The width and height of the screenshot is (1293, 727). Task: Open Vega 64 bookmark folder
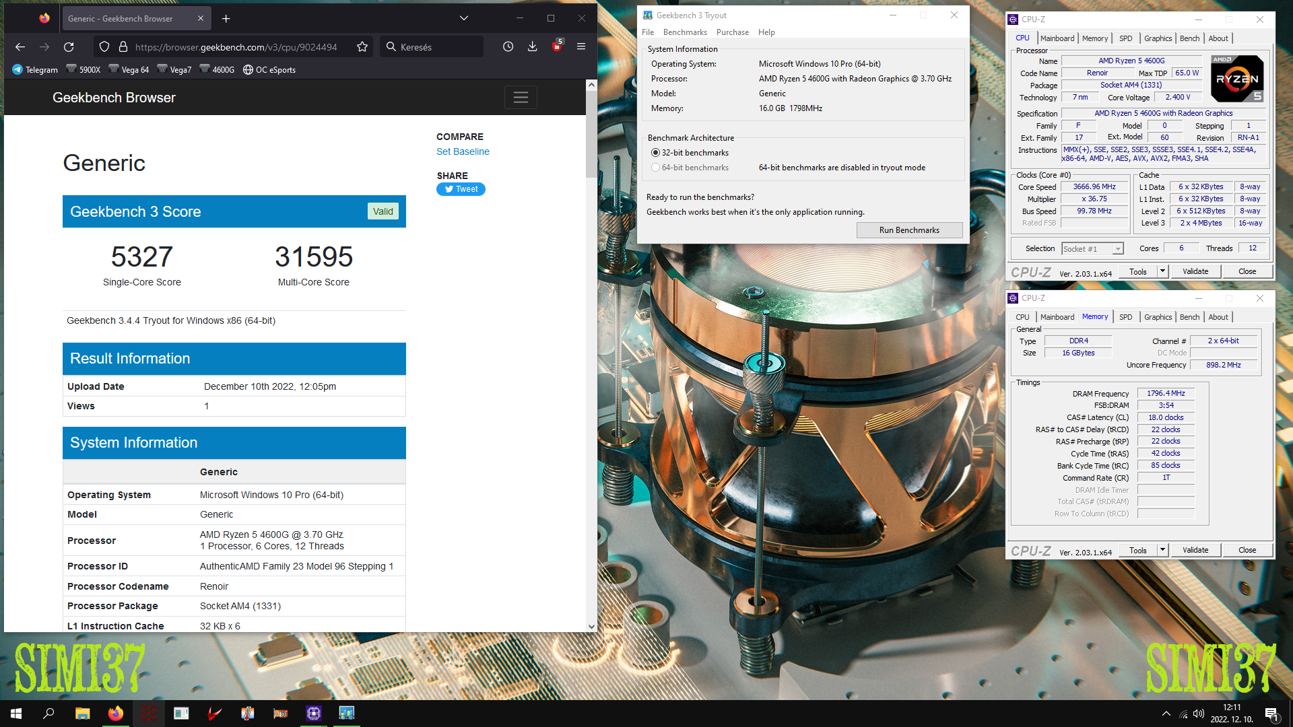[129, 69]
